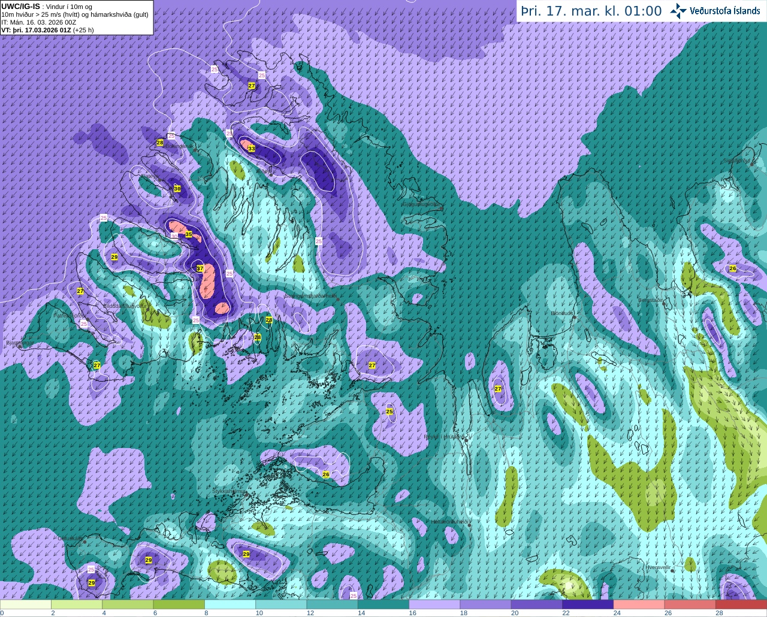Viewport: 767px width, 617px height.
Task: Click the 'IT: Mán. 16. 03. 2026 00Z' line
Action: point(38,22)
